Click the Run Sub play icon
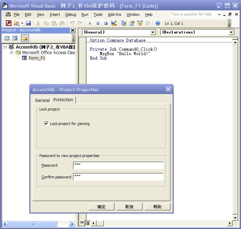 tap(90, 23)
